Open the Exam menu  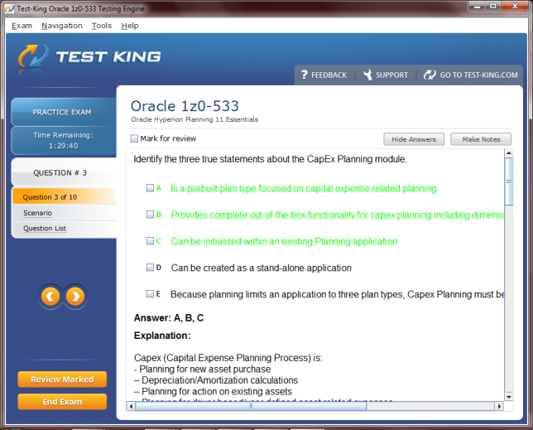(22, 26)
